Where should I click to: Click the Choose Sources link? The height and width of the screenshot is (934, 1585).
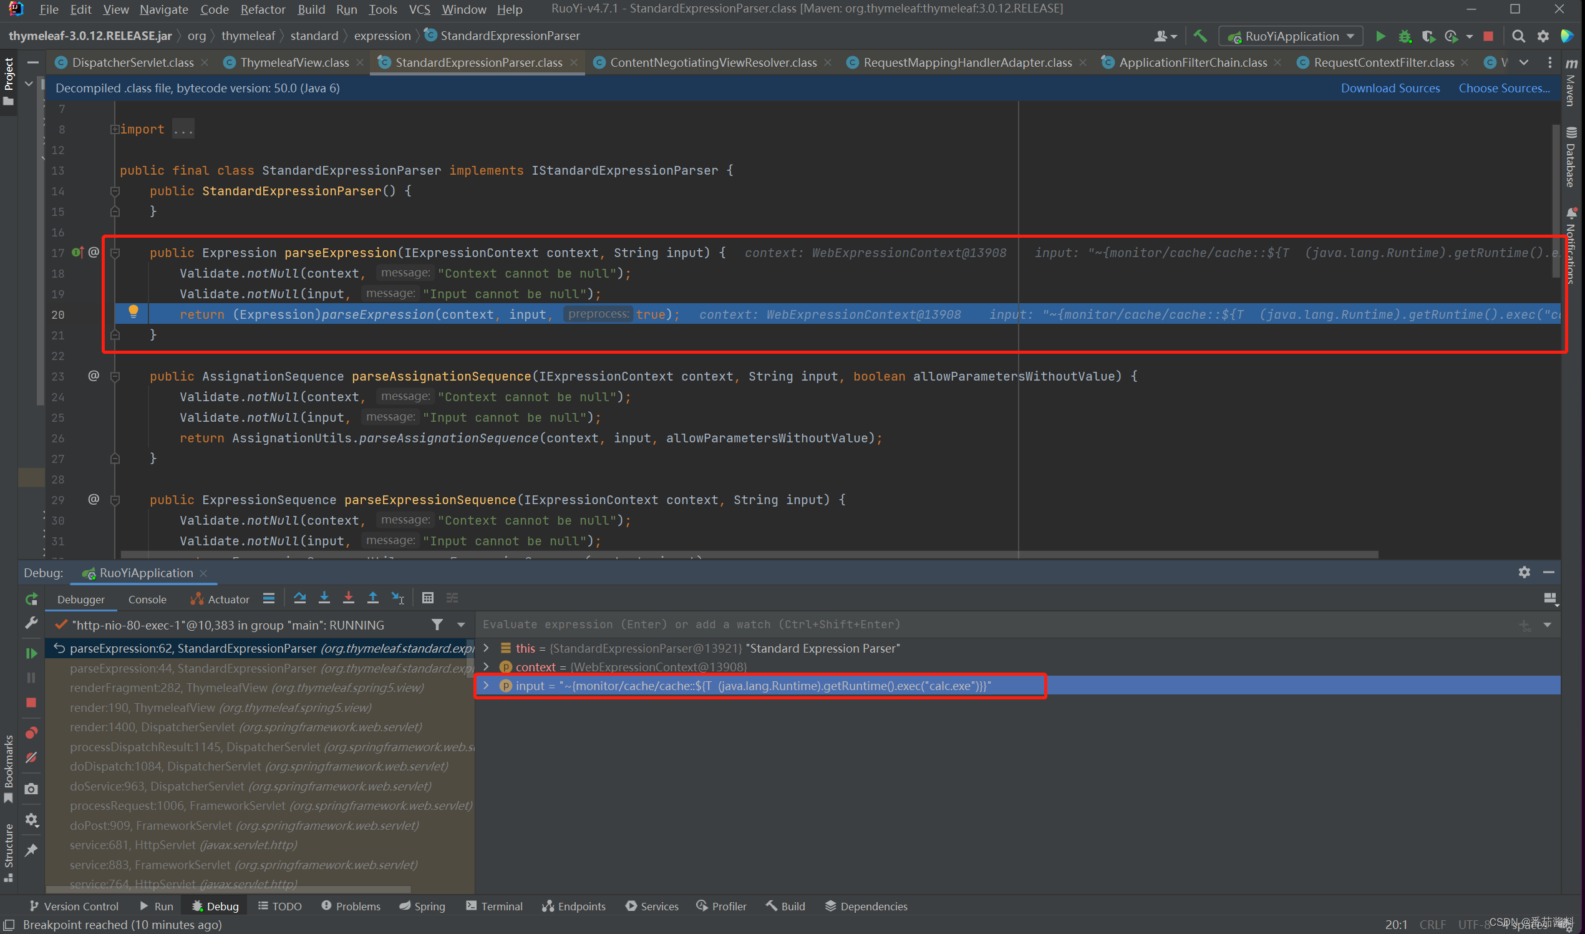pyautogui.click(x=1504, y=88)
